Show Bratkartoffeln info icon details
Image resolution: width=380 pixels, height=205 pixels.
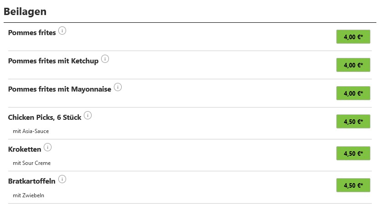click(62, 179)
